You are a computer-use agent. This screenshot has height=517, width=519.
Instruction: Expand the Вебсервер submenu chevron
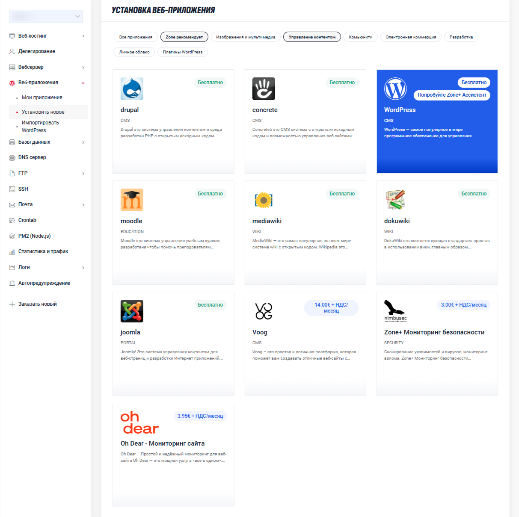[83, 68]
